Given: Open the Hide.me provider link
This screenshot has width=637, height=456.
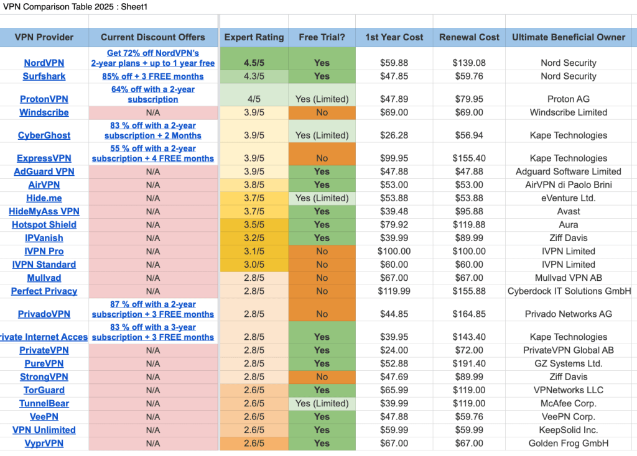Looking at the screenshot, I should (x=44, y=198).
